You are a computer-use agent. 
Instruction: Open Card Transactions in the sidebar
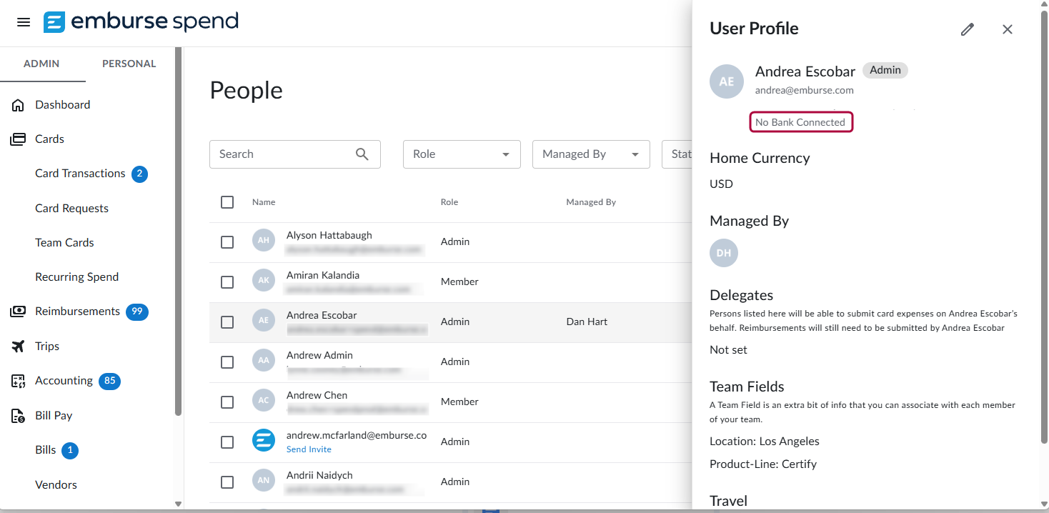click(x=80, y=174)
